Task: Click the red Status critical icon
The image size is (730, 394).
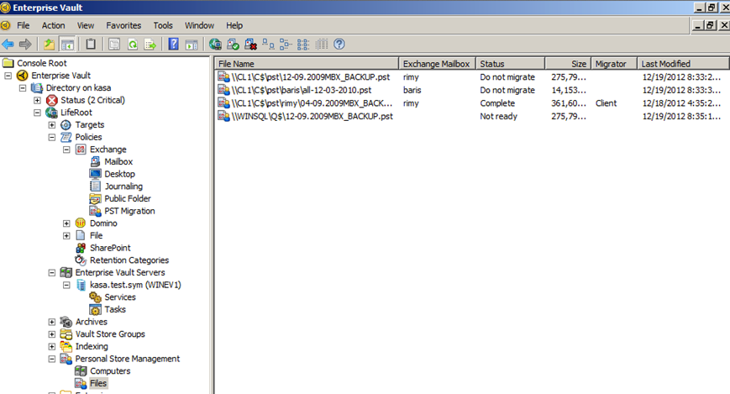Action: [x=52, y=100]
